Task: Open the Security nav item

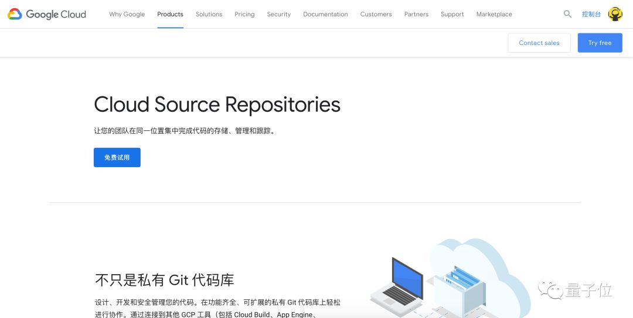Action: (x=278, y=14)
